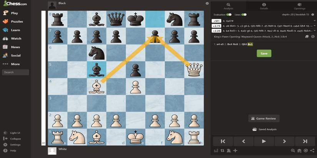Open the News section
This screenshot has width=317, height=158.
11,47
